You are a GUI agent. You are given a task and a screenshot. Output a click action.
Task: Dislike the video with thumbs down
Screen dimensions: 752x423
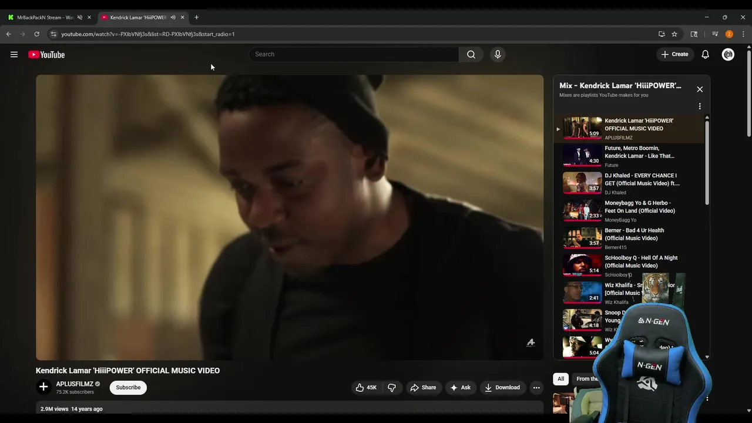pyautogui.click(x=392, y=388)
